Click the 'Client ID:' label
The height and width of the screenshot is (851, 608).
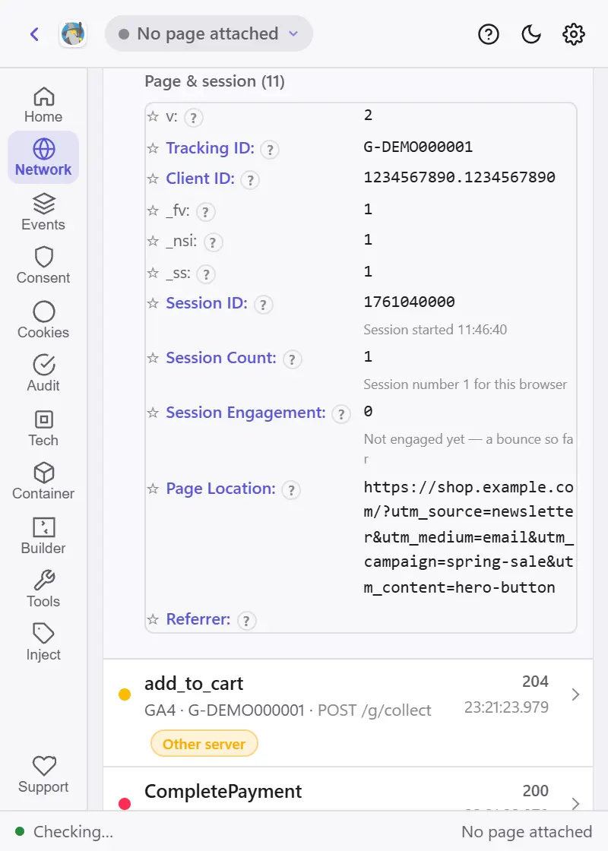click(x=201, y=179)
